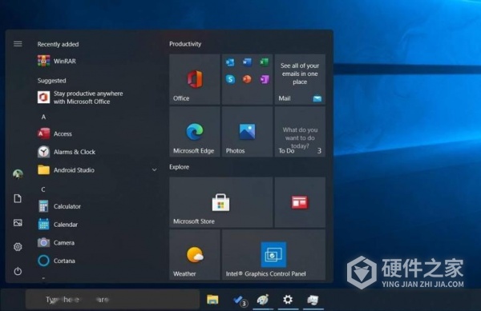Viewport: 481px width, 311px height.
Task: Open File Explorer from the taskbar
Action: tap(212, 299)
